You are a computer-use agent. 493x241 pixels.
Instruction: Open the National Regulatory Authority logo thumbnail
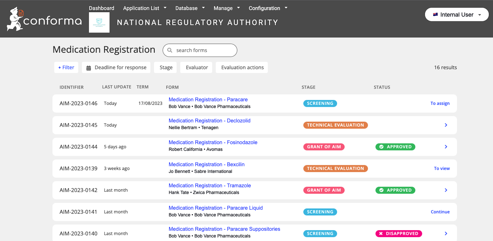click(x=99, y=22)
